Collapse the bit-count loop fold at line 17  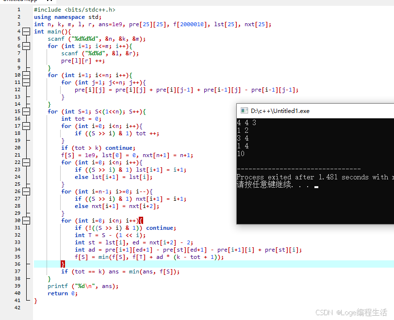26,126
